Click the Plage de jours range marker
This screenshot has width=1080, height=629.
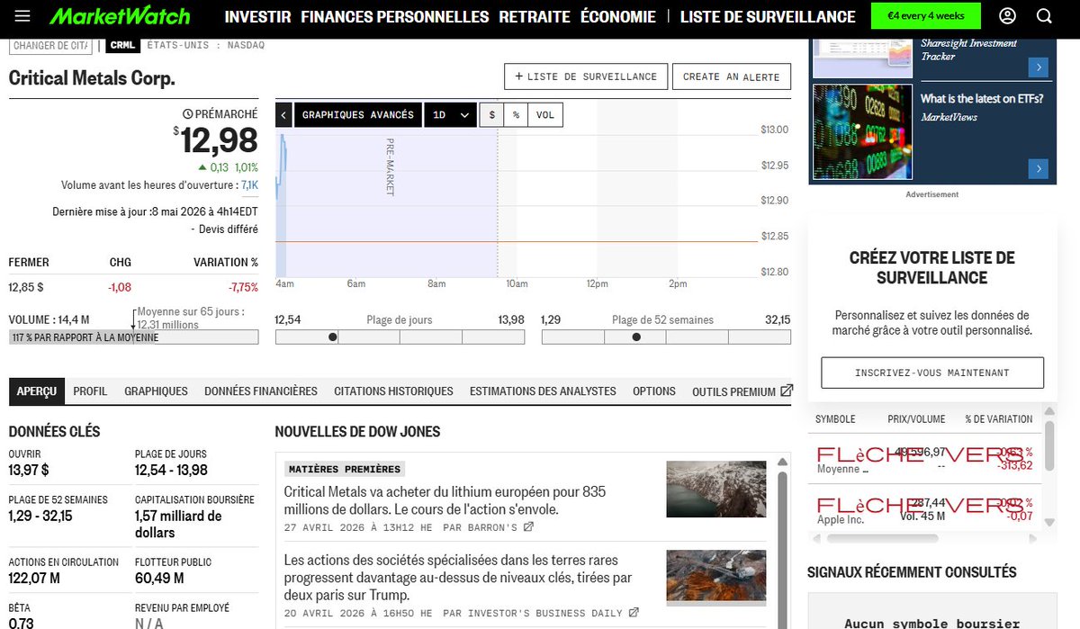tap(333, 337)
